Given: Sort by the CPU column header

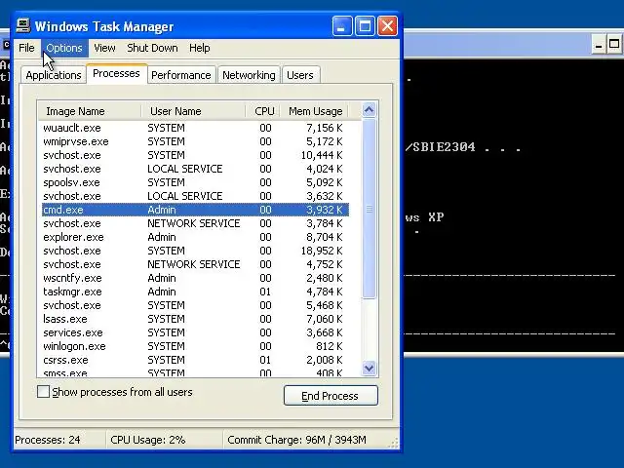Looking at the screenshot, I should [x=263, y=111].
